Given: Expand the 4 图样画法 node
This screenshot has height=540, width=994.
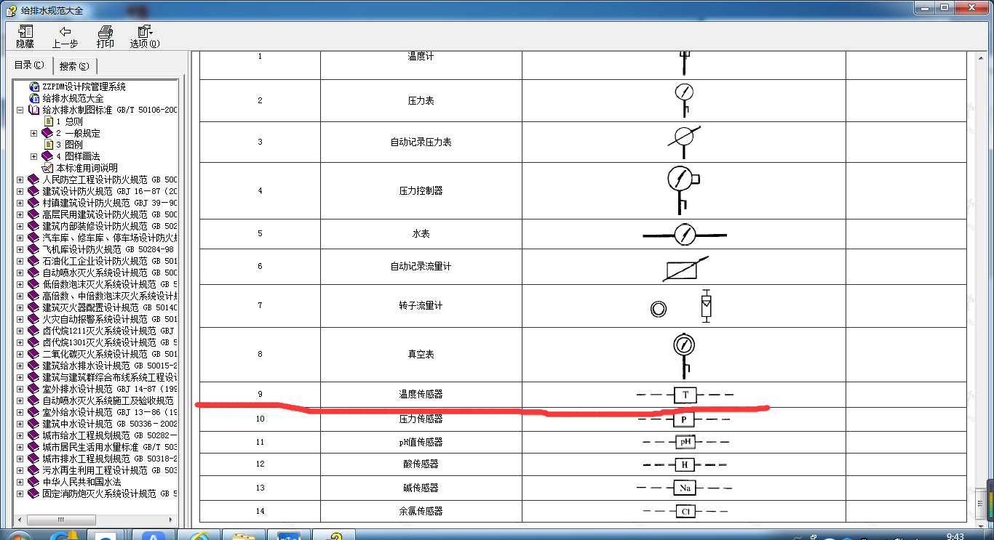Looking at the screenshot, I should point(33,156).
